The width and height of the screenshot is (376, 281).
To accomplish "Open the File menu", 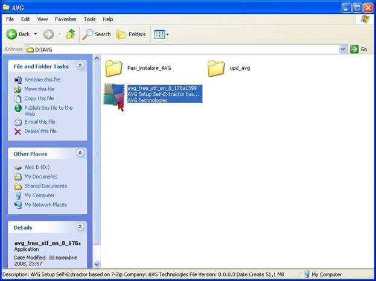I will pos(10,19).
